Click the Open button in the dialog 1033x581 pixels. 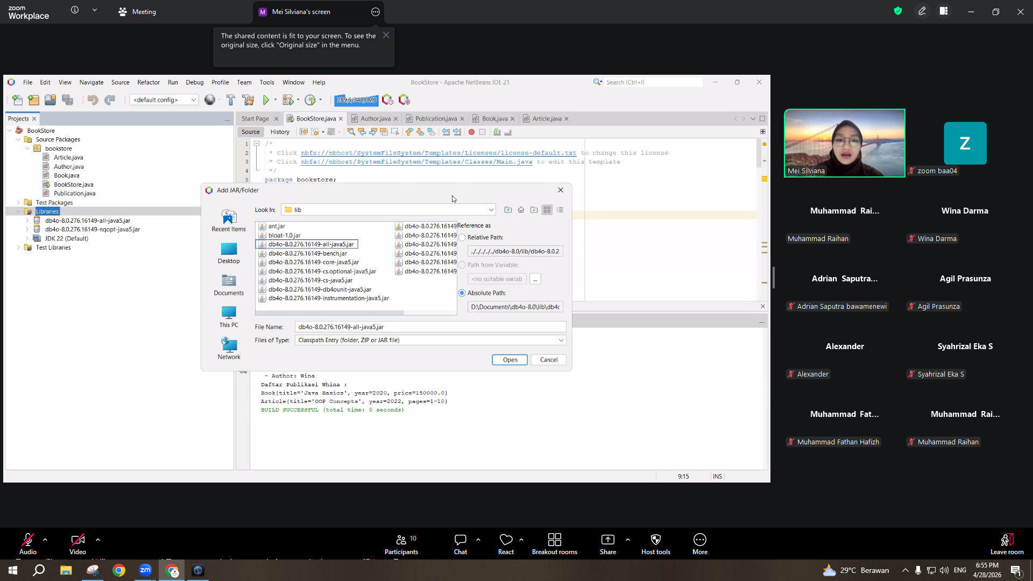pos(510,360)
